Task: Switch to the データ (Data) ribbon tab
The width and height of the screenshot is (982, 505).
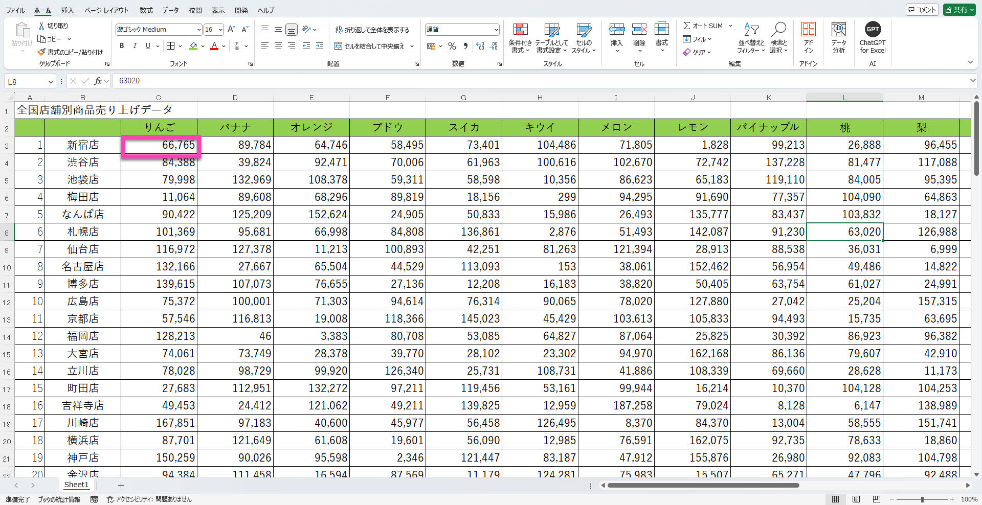Action: [170, 10]
